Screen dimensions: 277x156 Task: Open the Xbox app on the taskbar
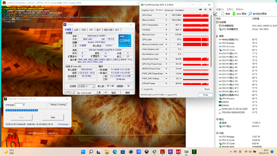tap(146, 152)
